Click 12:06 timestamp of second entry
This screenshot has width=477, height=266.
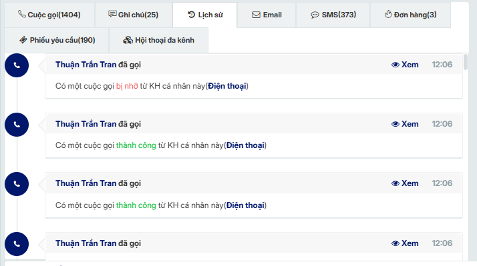pyautogui.click(x=442, y=124)
